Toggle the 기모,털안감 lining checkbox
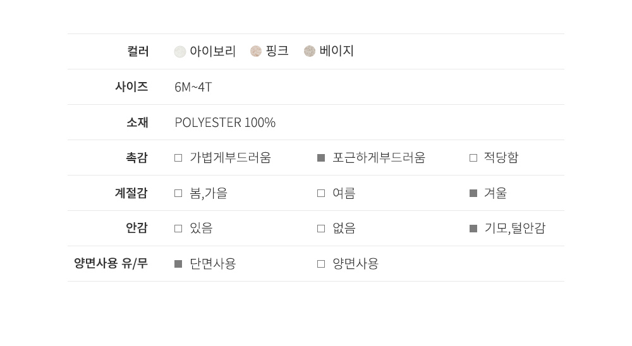This screenshot has height=346, width=632. 473,229
